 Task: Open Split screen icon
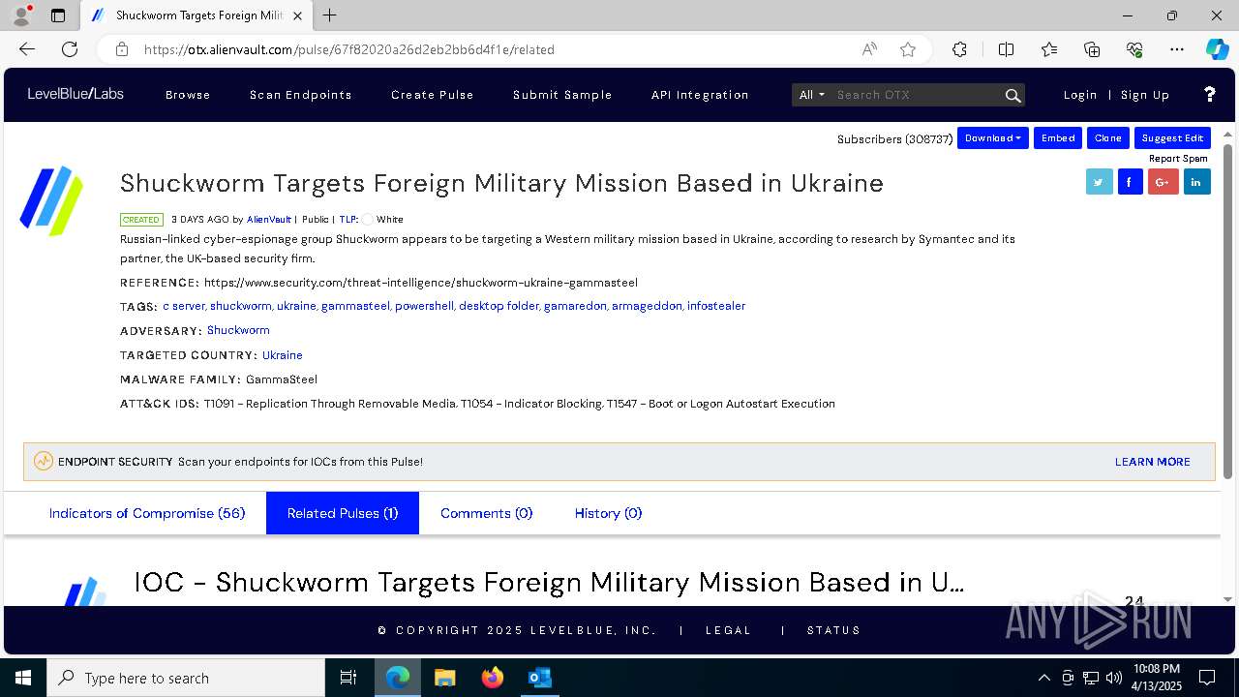(1006, 49)
